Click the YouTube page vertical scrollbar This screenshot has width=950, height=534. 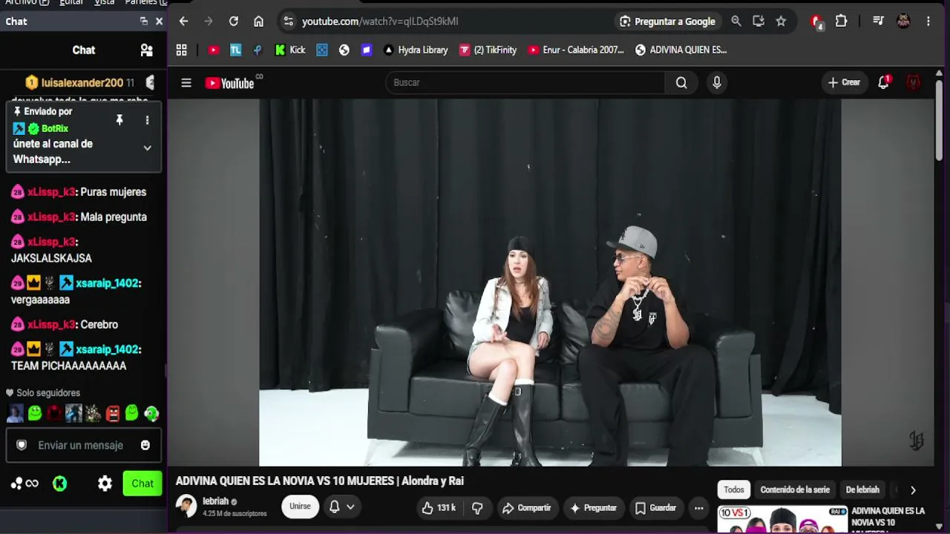pyautogui.click(x=939, y=119)
